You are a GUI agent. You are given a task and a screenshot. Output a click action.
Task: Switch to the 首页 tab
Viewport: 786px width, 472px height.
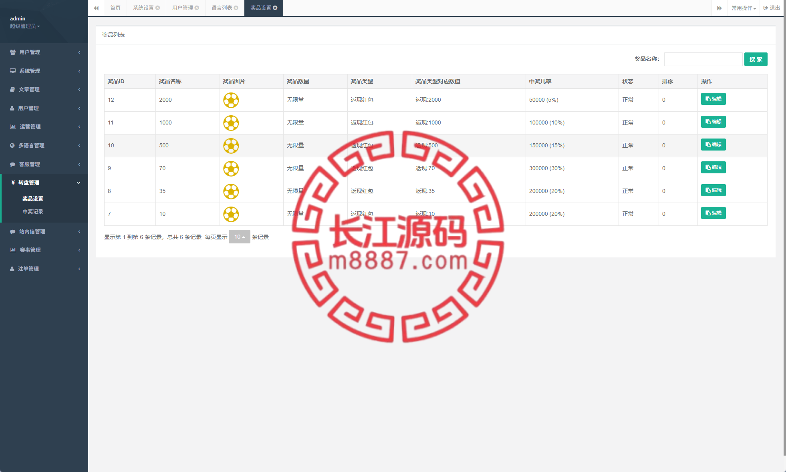point(115,8)
